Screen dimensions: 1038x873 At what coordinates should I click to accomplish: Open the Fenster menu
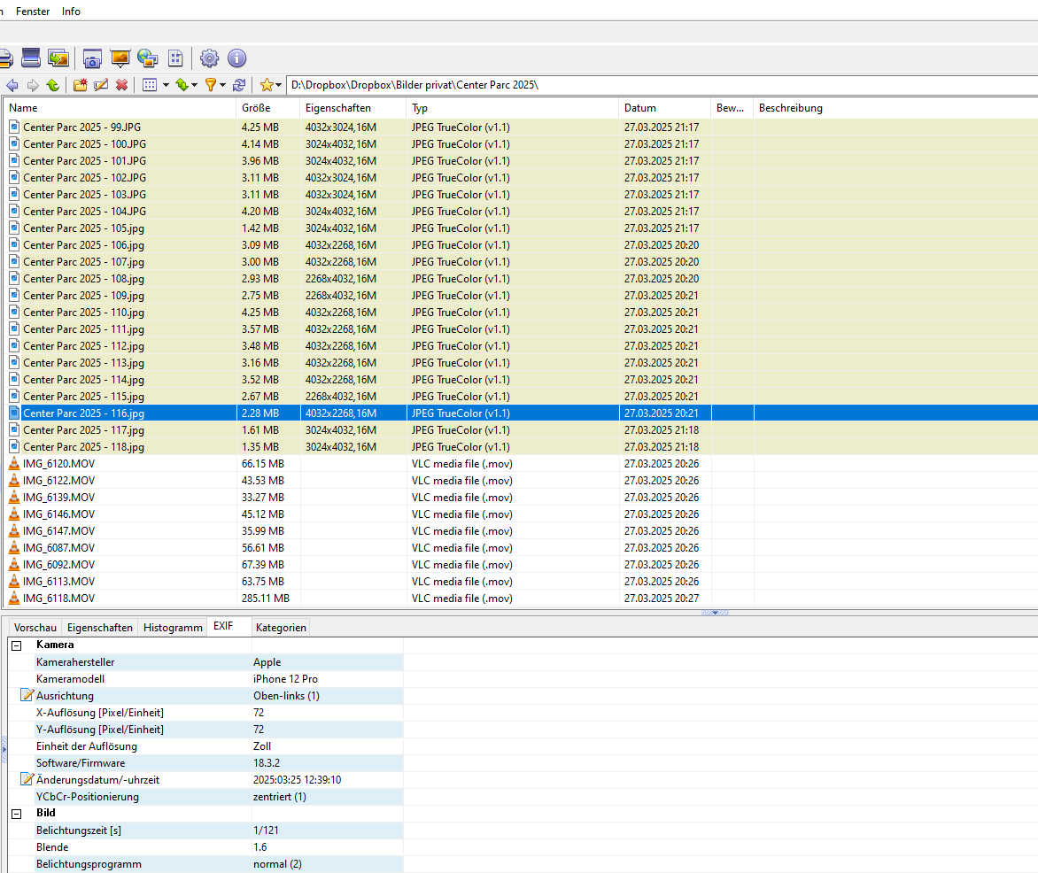pyautogui.click(x=33, y=12)
